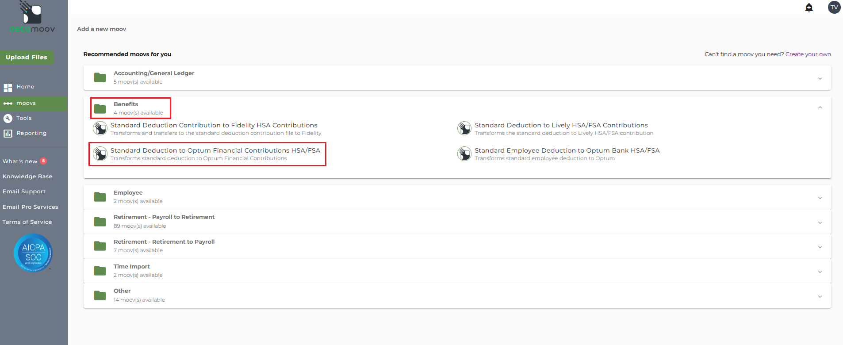Image resolution: width=843 pixels, height=345 pixels.
Task: Select Standard Deduction Contribution to Fidelity HSA Contributions
Action: (x=214, y=125)
